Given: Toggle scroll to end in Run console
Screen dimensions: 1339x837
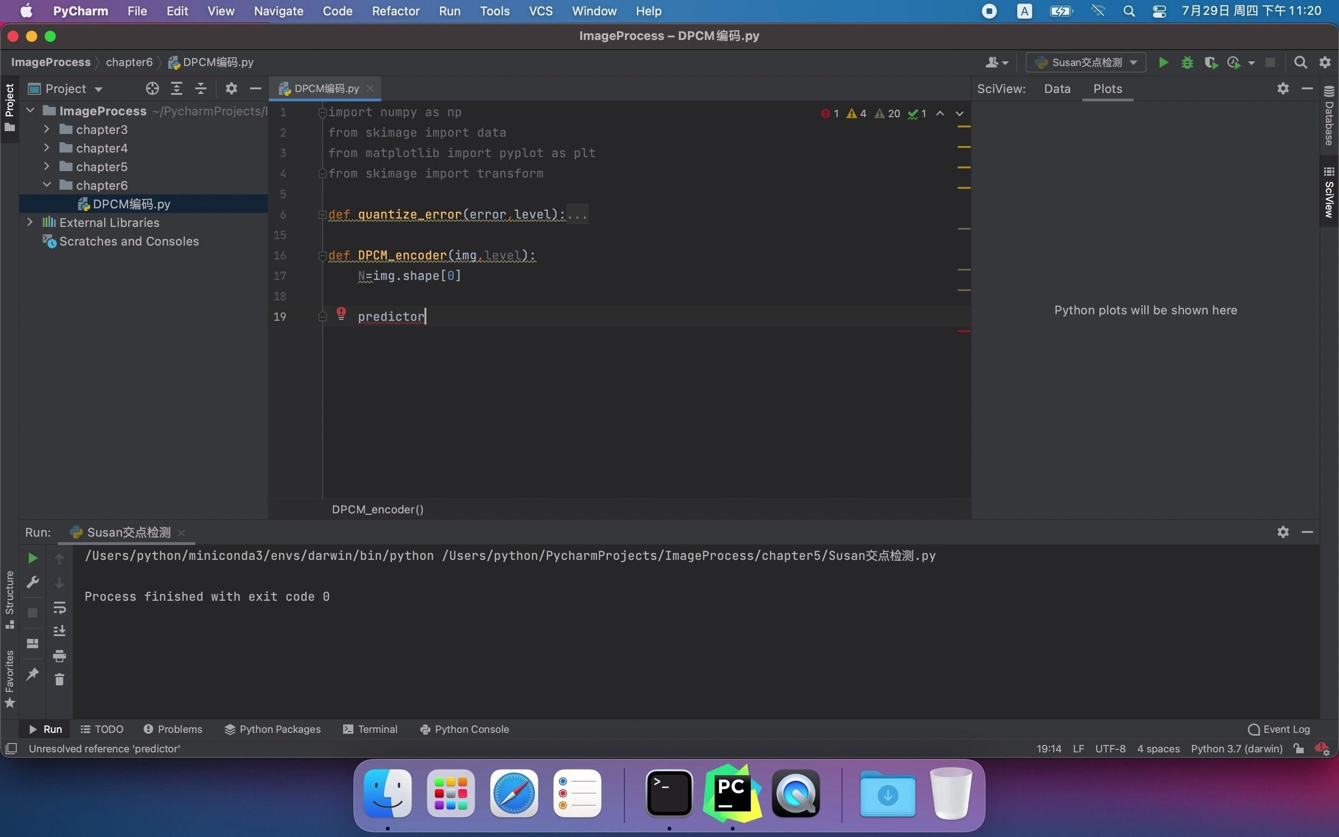Looking at the screenshot, I should point(59,631).
